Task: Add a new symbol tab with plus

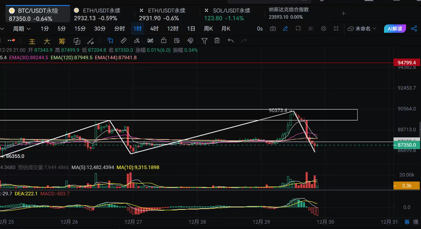Action: coord(343,13)
